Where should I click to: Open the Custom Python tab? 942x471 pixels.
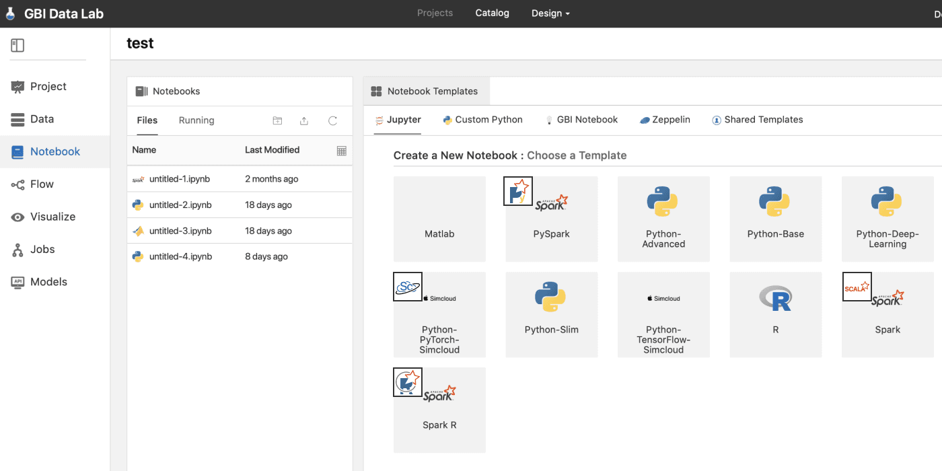[482, 120]
